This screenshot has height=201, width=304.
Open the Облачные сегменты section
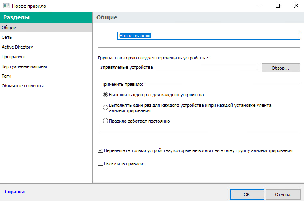(23, 86)
